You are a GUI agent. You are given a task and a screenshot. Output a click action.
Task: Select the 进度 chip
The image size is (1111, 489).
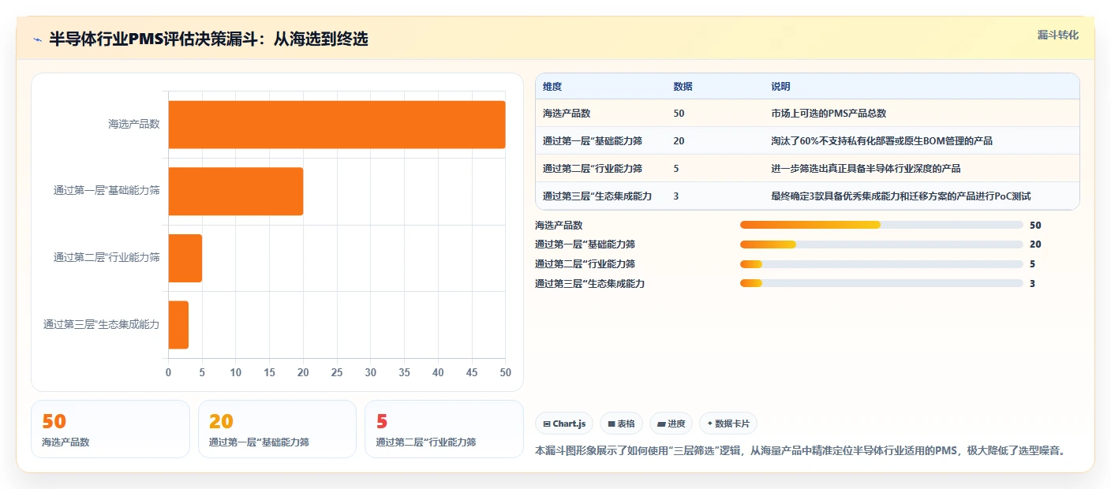coord(671,424)
